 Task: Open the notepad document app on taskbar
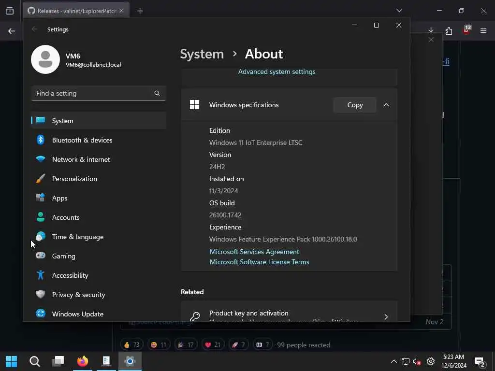click(x=106, y=361)
